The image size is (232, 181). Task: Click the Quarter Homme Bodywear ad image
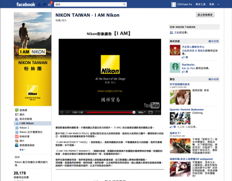[x=180, y=118]
